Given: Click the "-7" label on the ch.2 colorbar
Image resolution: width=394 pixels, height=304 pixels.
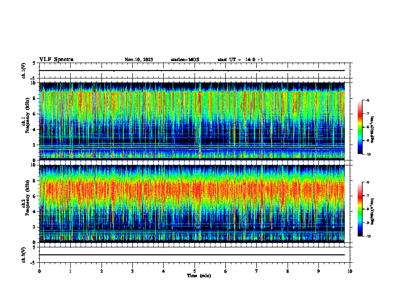Looking at the screenshot, I should (368, 196).
